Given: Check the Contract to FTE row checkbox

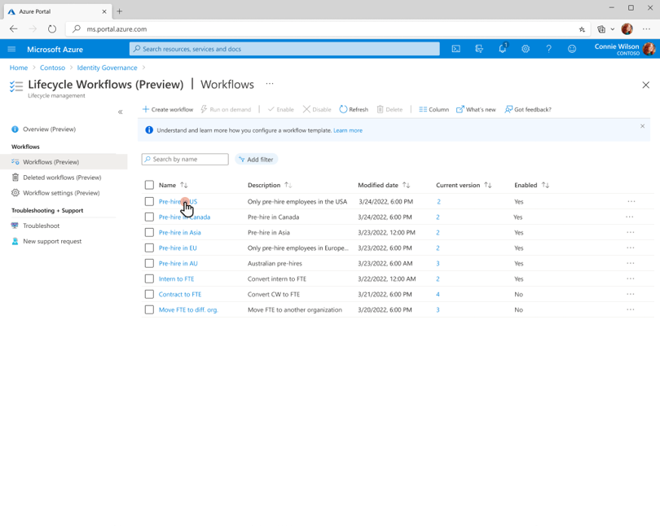Looking at the screenshot, I should click(x=149, y=294).
